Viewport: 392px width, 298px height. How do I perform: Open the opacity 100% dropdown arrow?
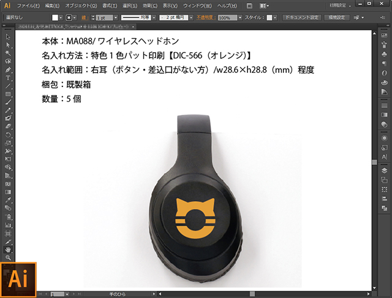coord(240,18)
